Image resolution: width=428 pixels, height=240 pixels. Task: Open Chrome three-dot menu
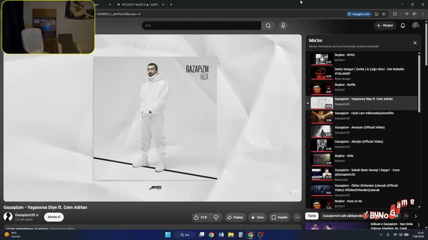pyautogui.click(x=423, y=14)
